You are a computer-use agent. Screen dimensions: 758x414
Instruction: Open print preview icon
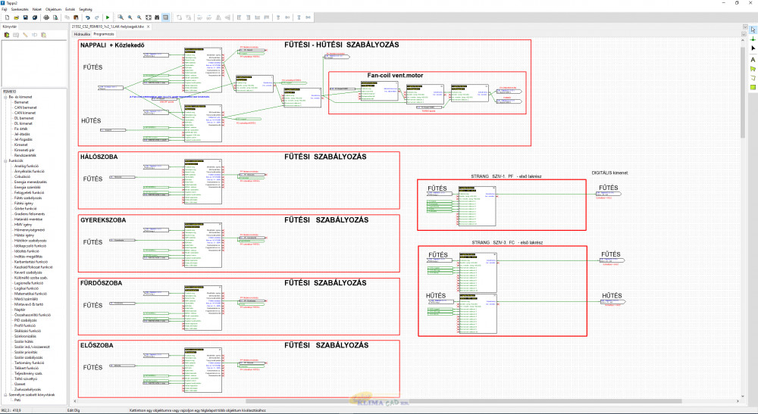(55, 17)
